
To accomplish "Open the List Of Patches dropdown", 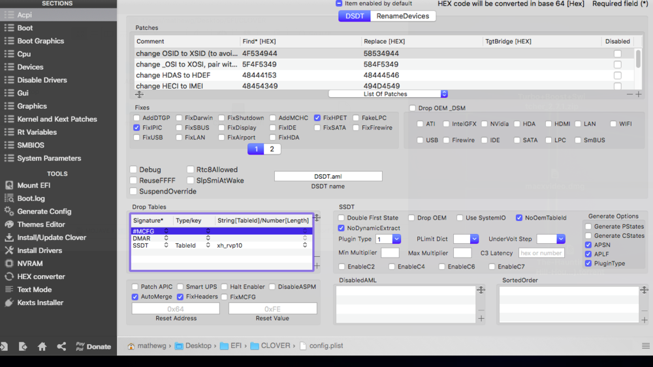I will (x=388, y=94).
